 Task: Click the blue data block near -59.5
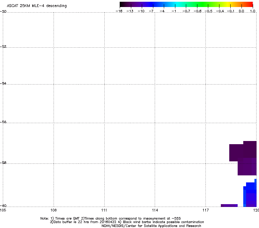pyautogui.click(x=250, y=194)
